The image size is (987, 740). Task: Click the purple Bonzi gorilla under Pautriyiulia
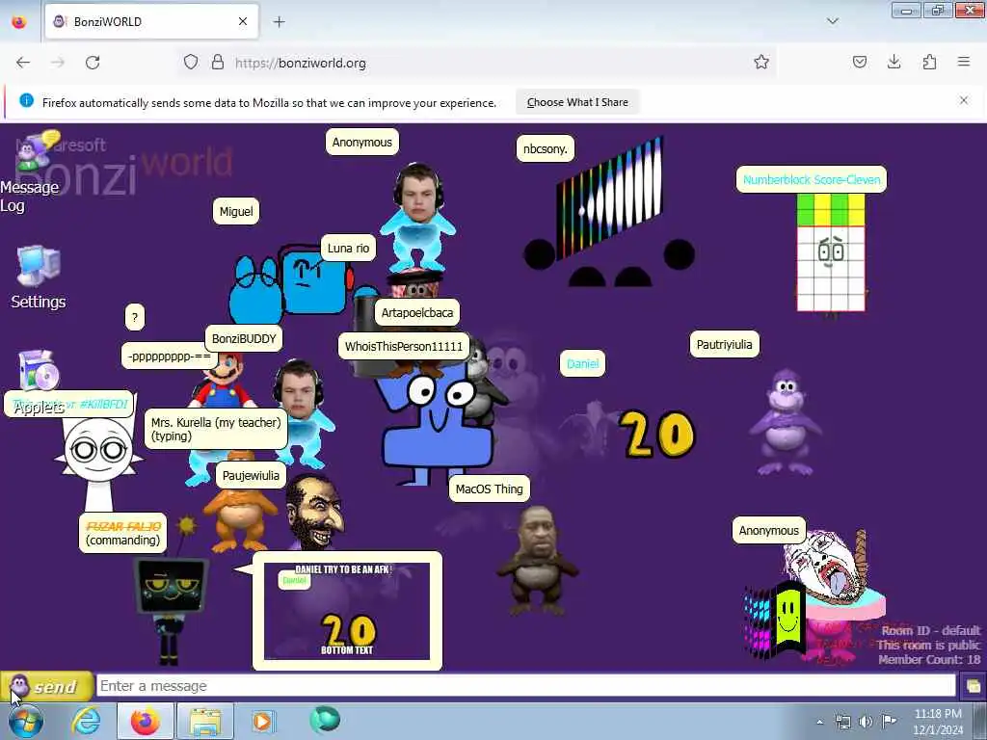point(786,422)
